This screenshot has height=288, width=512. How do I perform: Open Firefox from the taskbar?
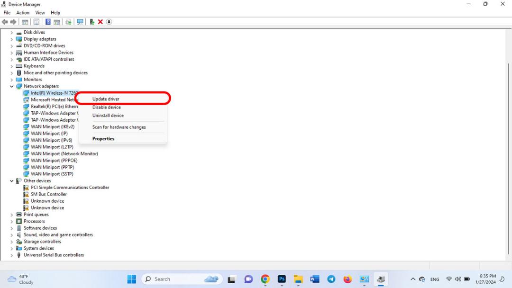(347, 279)
